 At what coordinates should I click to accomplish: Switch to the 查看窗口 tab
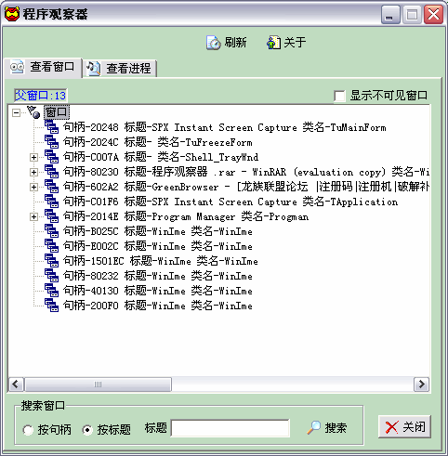tap(43, 67)
